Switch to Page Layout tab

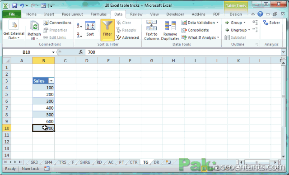point(72,14)
